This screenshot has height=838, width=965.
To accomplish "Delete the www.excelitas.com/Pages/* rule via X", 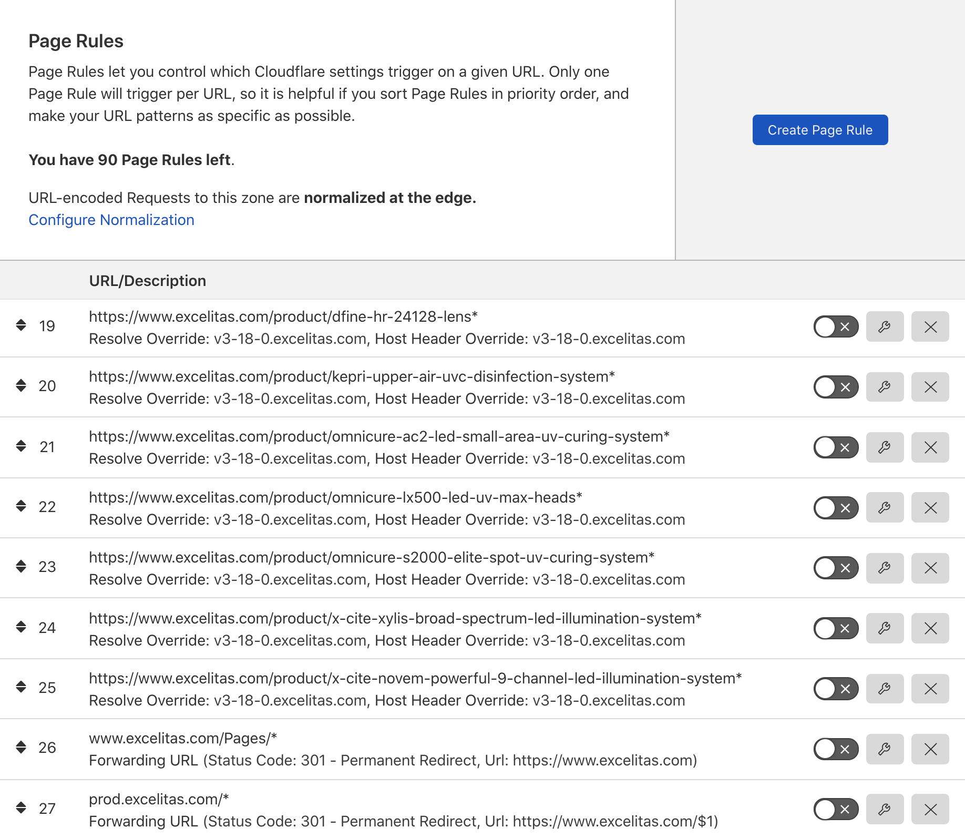I will pos(930,749).
